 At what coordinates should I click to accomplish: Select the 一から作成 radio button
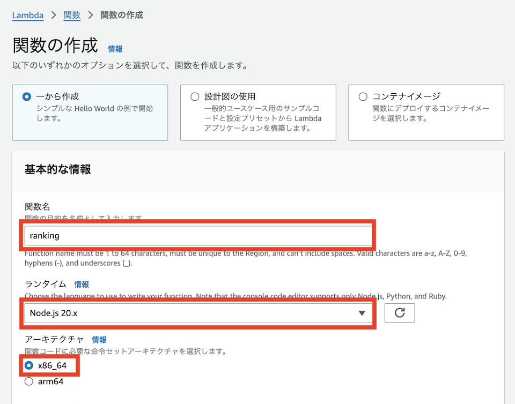point(27,97)
